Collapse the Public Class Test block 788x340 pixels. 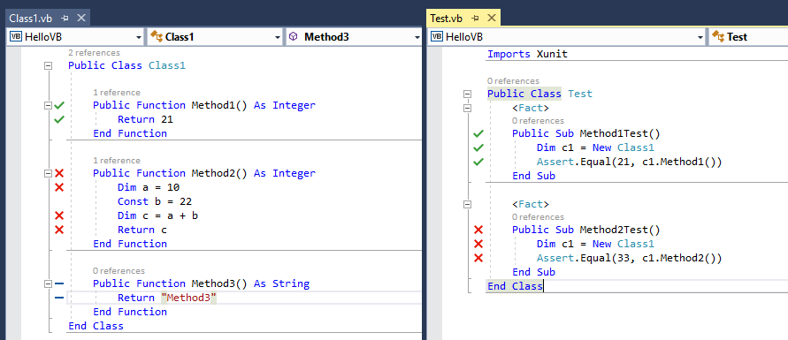click(468, 94)
